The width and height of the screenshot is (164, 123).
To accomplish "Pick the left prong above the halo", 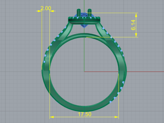I will tap(79, 13).
